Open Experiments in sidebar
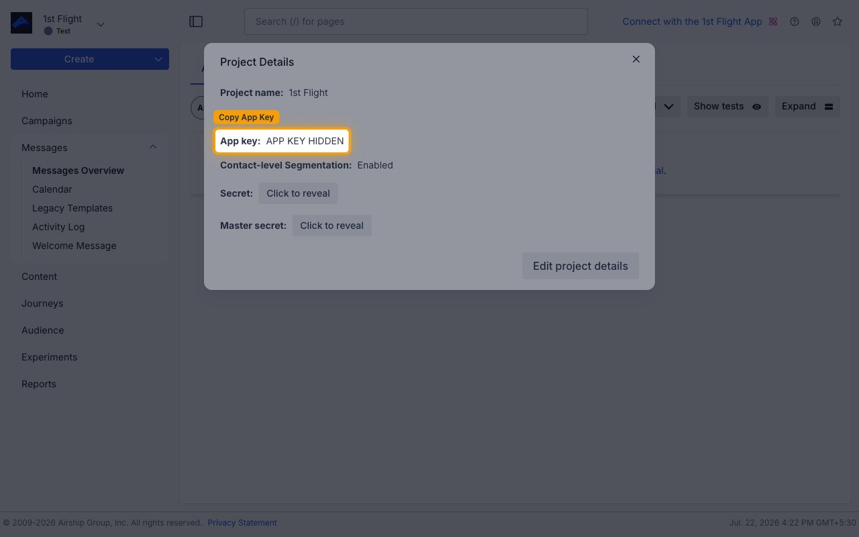This screenshot has height=537, width=859. pyautogui.click(x=49, y=357)
